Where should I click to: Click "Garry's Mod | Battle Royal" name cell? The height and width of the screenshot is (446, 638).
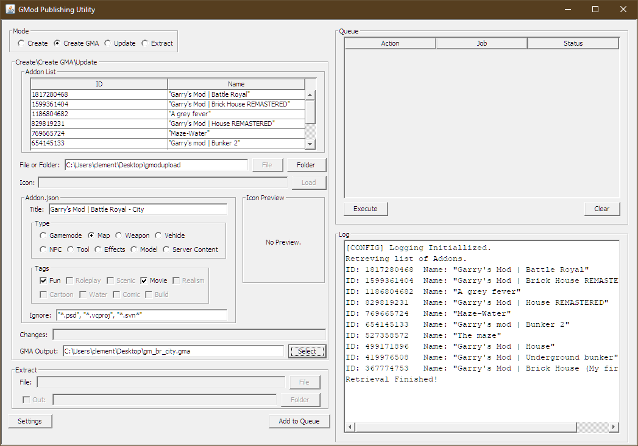click(236, 94)
